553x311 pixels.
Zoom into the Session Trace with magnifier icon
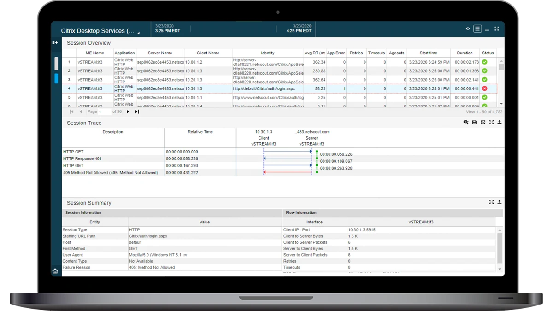point(466,122)
